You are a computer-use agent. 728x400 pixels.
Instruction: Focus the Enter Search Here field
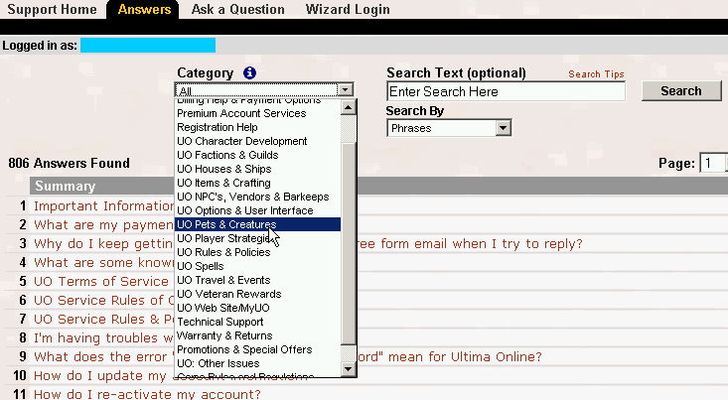(506, 91)
